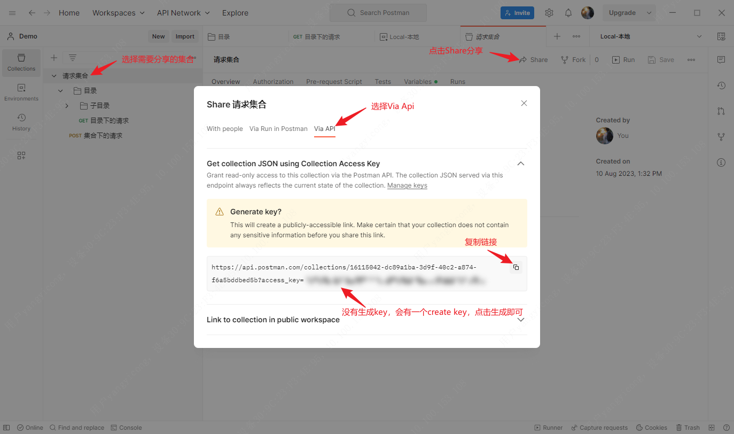This screenshot has height=434, width=734.
Task: Open pull requests icon in right sidebar
Action: click(721, 111)
